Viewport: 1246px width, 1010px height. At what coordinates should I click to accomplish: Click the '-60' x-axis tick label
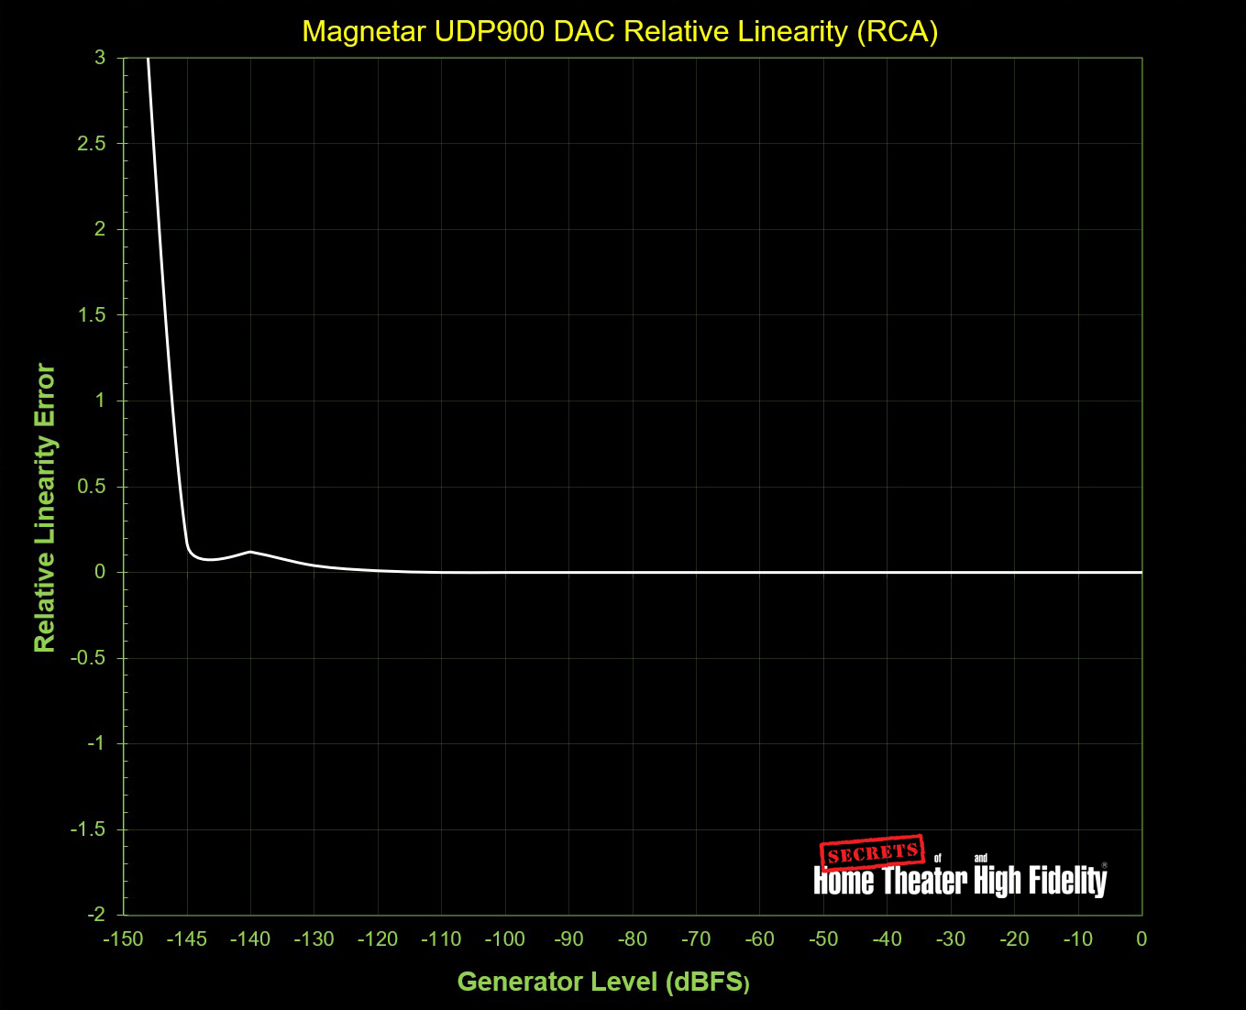tap(759, 939)
